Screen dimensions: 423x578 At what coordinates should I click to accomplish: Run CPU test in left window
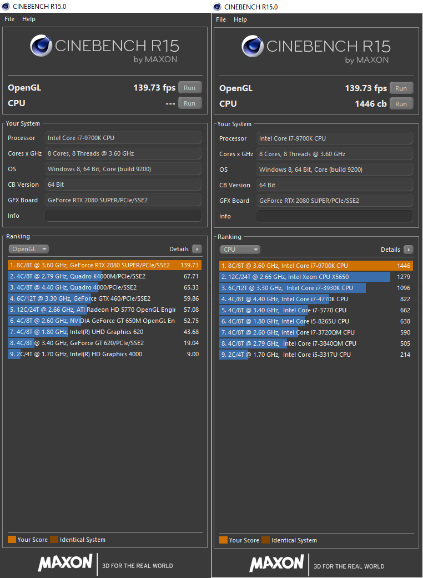pyautogui.click(x=190, y=103)
